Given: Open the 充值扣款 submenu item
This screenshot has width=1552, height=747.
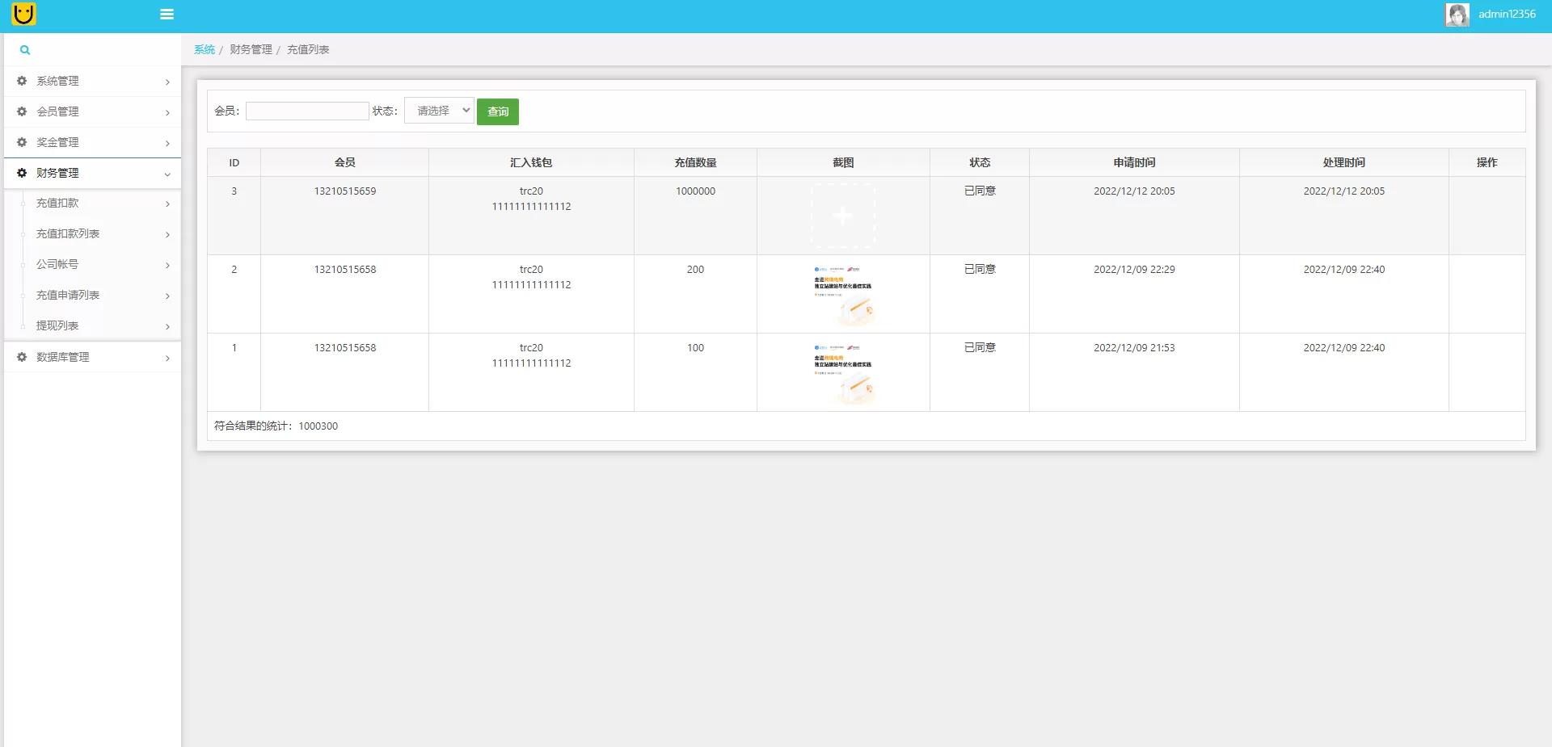Looking at the screenshot, I should pos(57,204).
